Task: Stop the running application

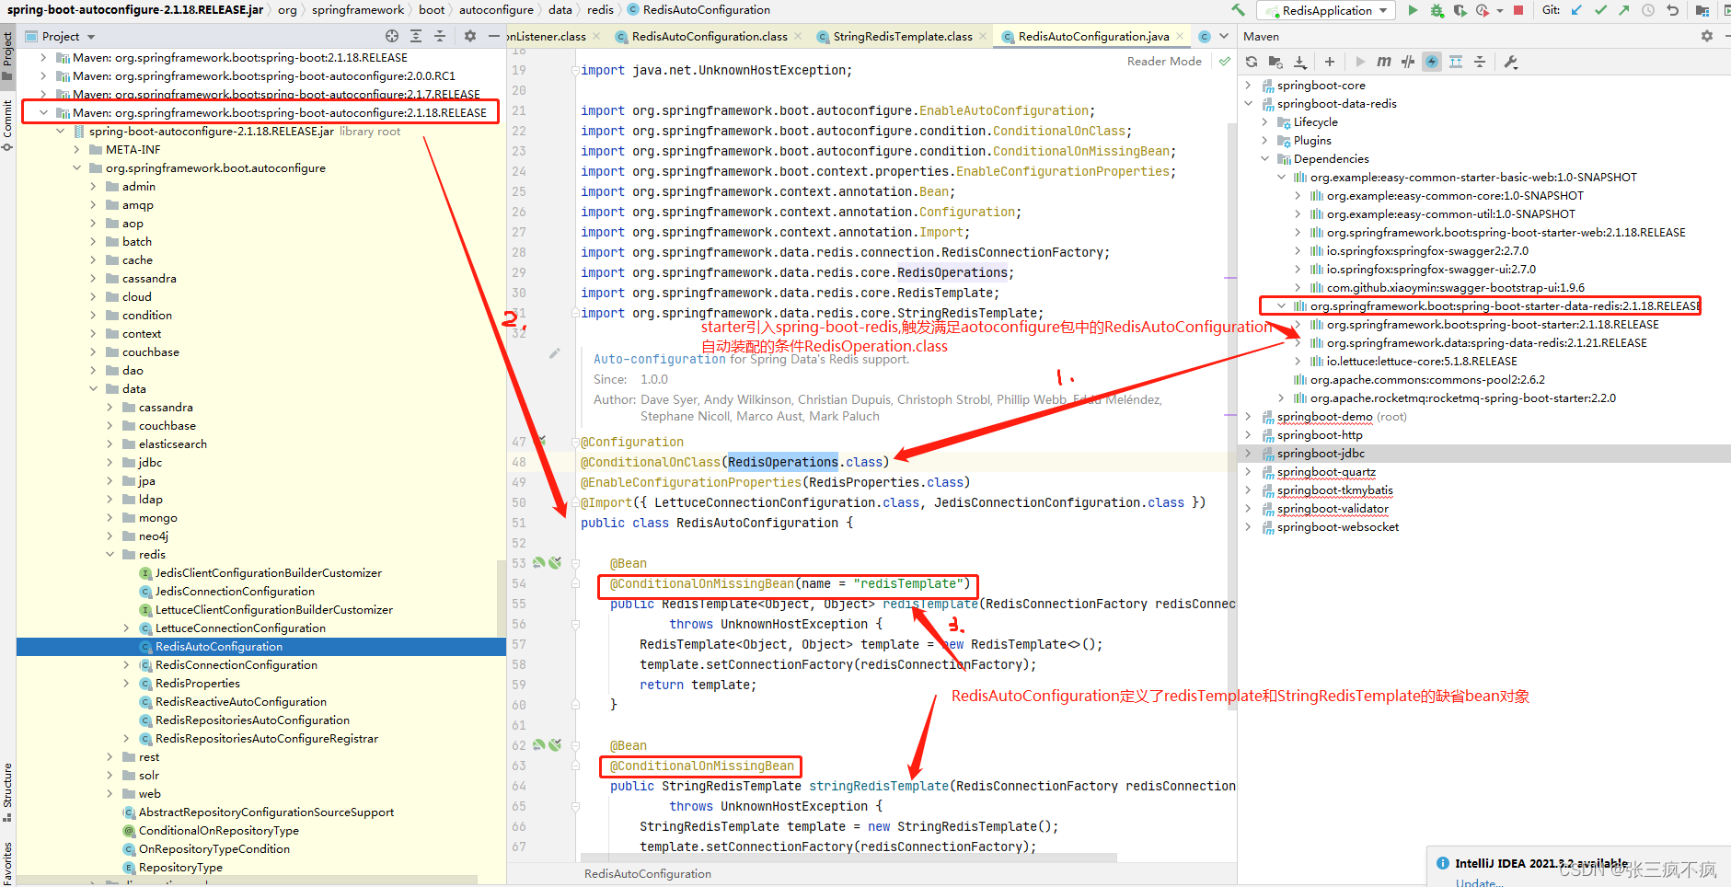Action: click(1518, 10)
